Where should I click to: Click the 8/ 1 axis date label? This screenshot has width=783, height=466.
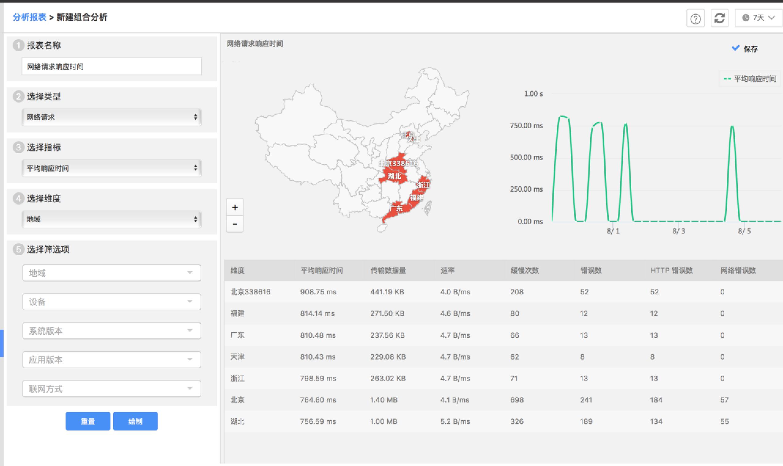pyautogui.click(x=613, y=231)
